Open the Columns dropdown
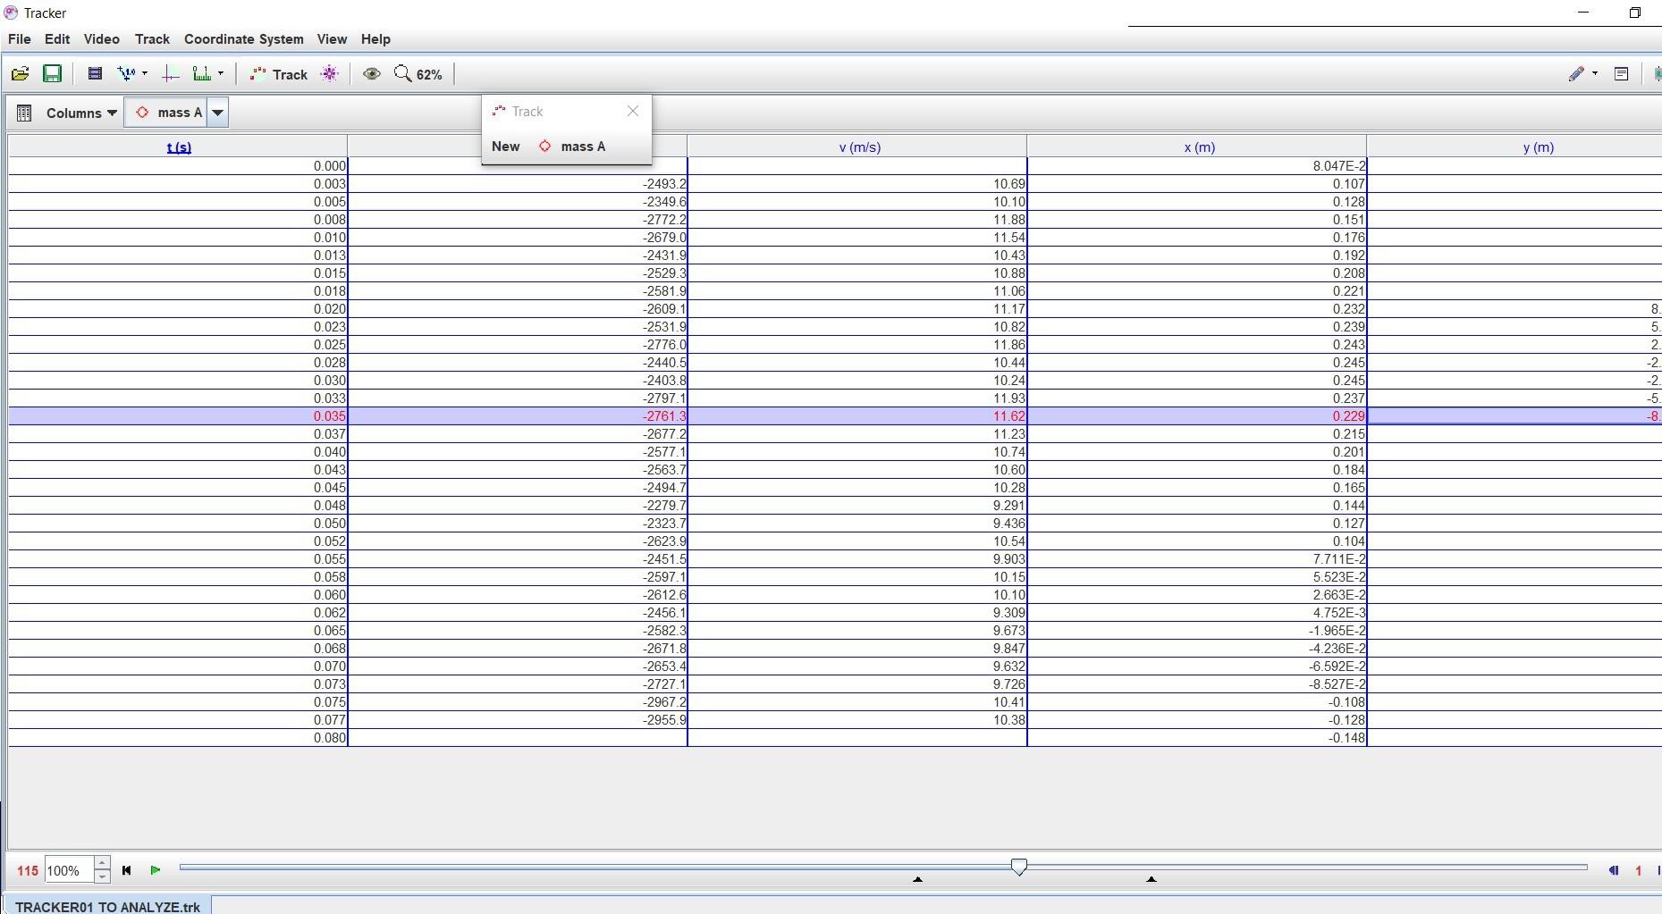The width and height of the screenshot is (1662, 914). pos(81,113)
